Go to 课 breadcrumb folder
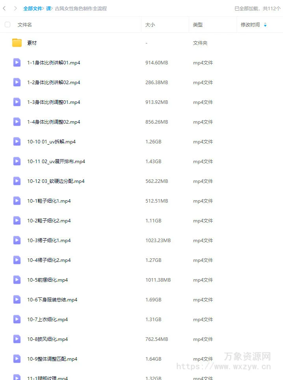283x380 pixels. 48,8
